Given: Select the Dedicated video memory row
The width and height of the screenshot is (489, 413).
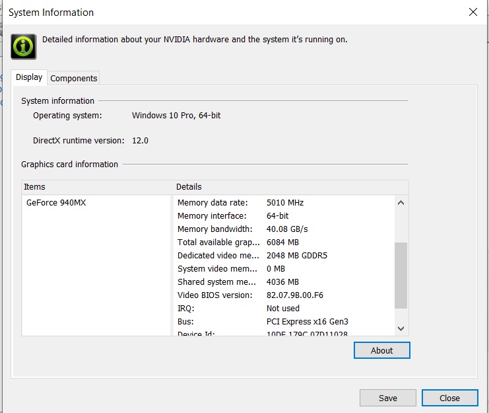Looking at the screenshot, I should (x=284, y=255).
